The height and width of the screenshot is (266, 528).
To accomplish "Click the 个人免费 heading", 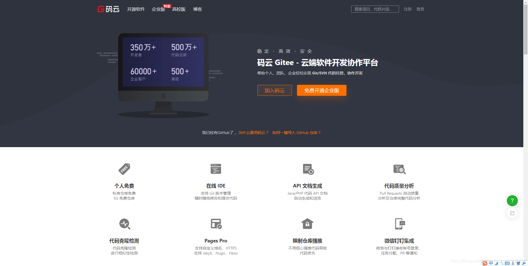I will click(124, 186).
